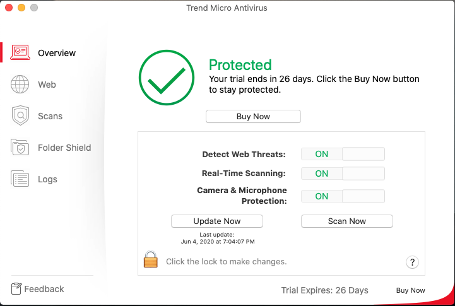This screenshot has height=306, width=455.
Task: Click the Trial Expires: 26 Days text
Action: coord(324,290)
